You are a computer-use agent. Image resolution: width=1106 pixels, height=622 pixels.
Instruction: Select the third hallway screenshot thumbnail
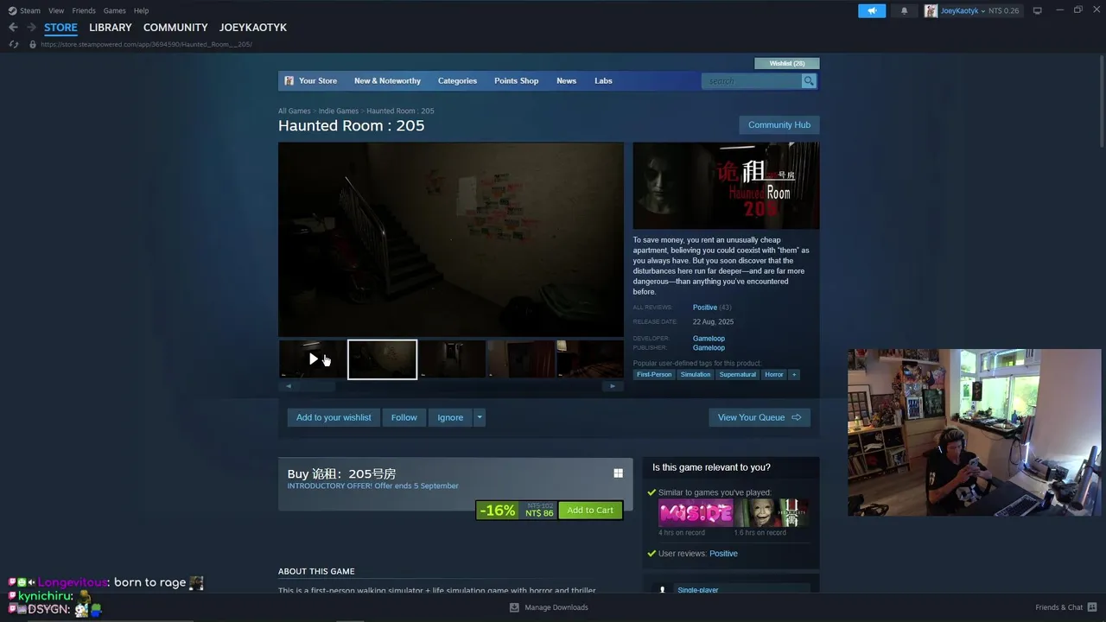coord(452,359)
